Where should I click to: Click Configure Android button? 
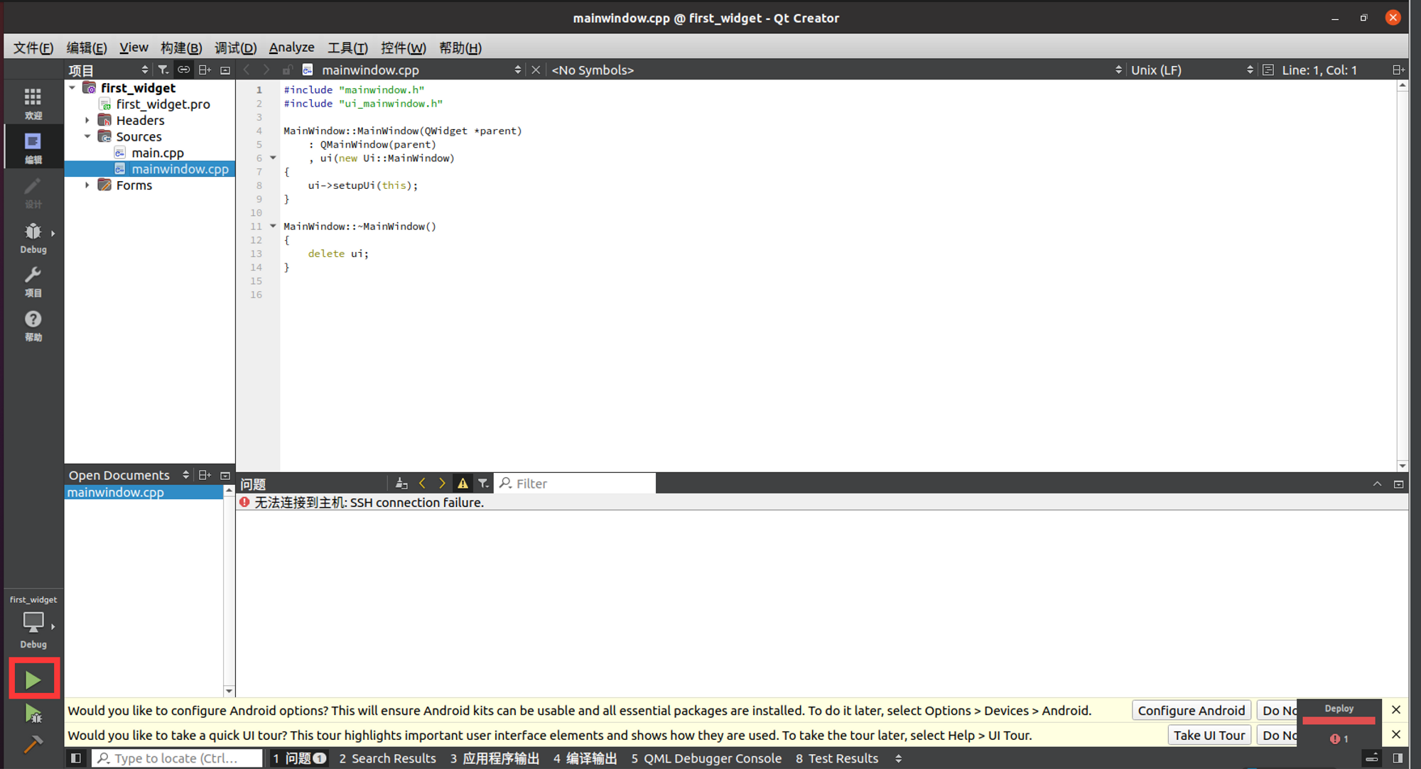[1191, 710]
